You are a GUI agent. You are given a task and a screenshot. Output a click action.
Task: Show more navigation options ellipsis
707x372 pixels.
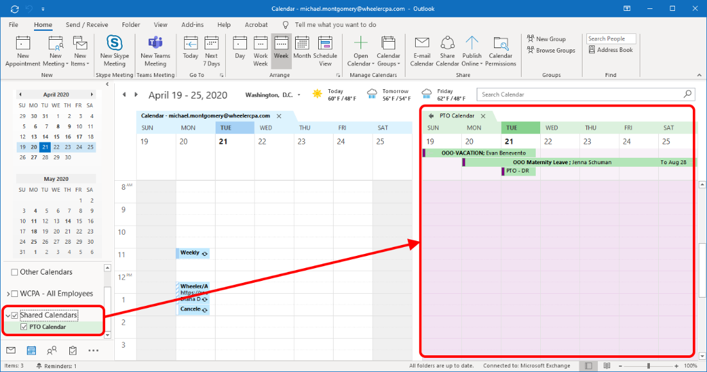[93, 350]
